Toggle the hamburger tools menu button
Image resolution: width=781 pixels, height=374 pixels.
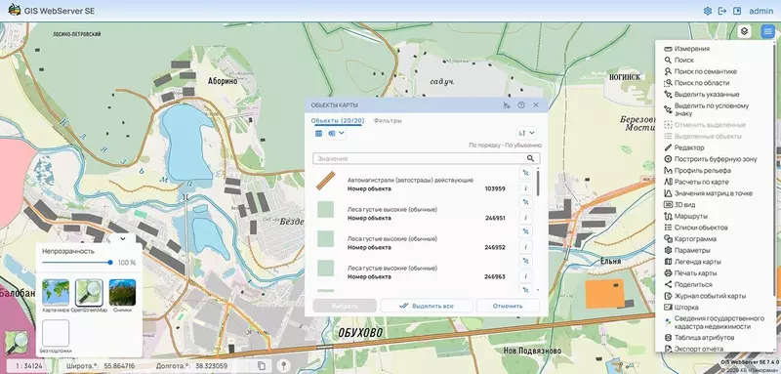click(767, 32)
